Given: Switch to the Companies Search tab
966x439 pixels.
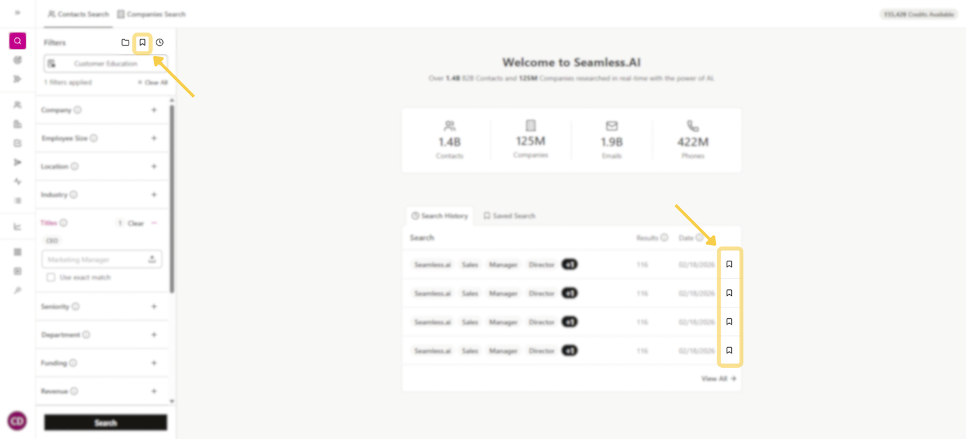Looking at the screenshot, I should pyautogui.click(x=151, y=14).
